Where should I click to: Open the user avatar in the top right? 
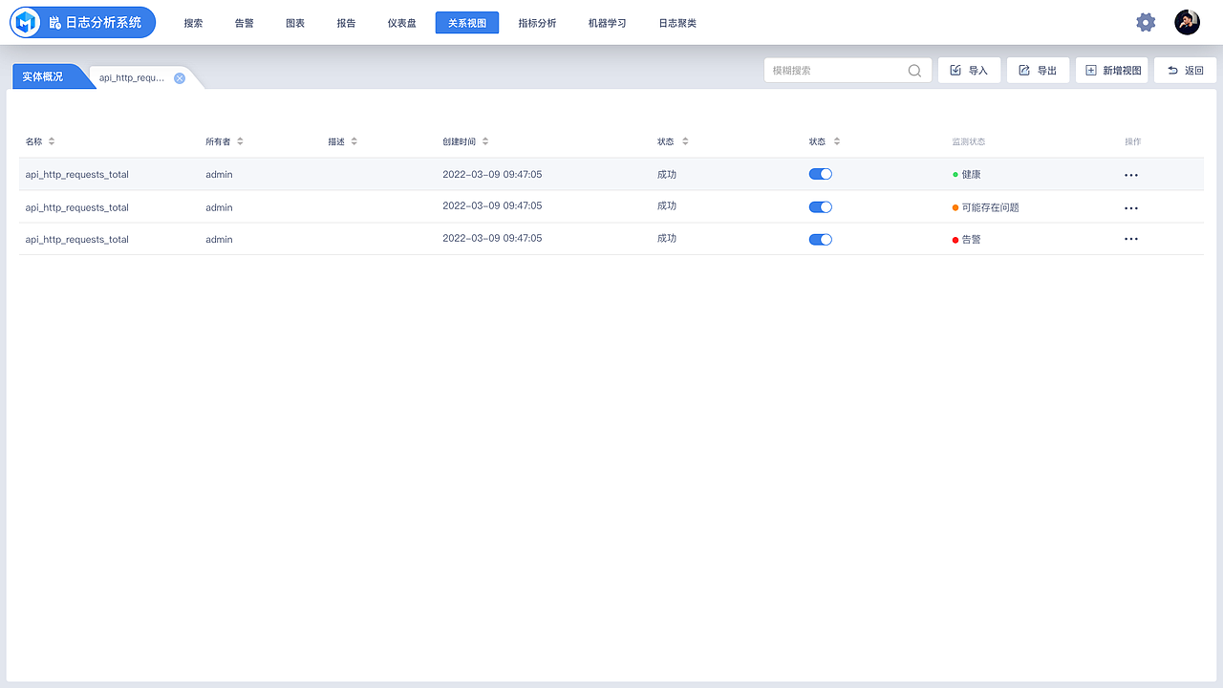pyautogui.click(x=1187, y=22)
